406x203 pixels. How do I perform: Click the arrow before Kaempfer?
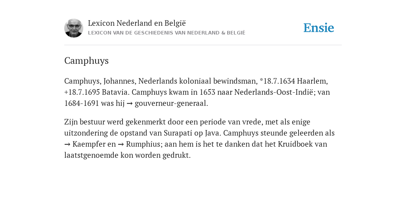(x=67, y=144)
